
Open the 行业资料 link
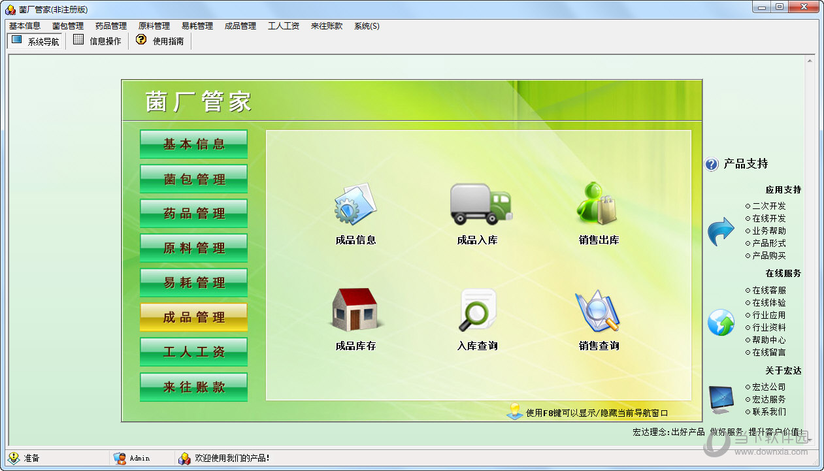tap(769, 327)
